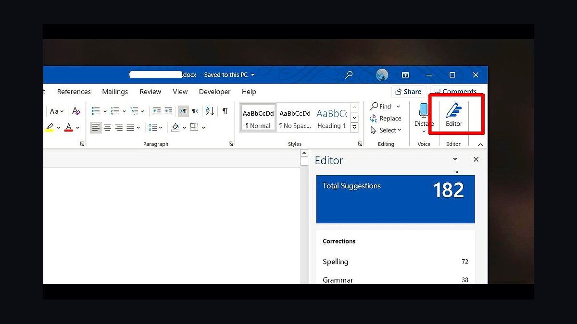Toggle show paragraph marks
Viewport: 577px width, 324px height.
[225, 111]
